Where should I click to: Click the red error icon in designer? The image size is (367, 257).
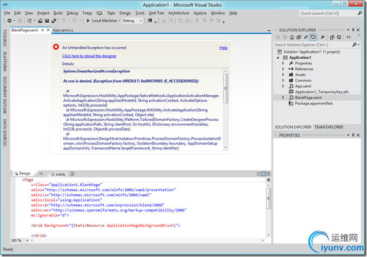click(56, 47)
